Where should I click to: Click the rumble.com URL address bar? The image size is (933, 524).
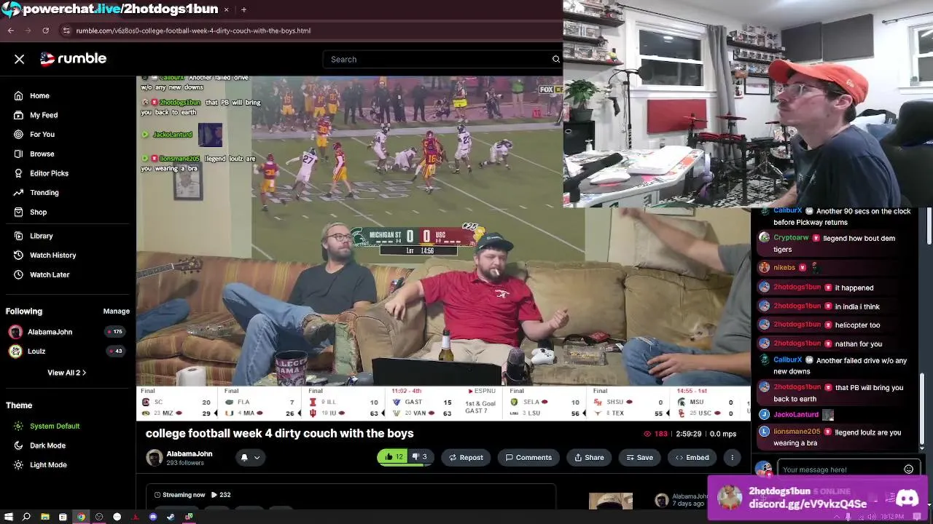tap(193, 31)
